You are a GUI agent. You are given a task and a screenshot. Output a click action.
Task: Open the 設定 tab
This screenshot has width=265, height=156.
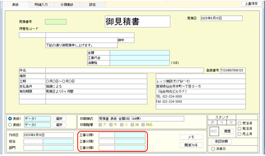coord(92,4)
